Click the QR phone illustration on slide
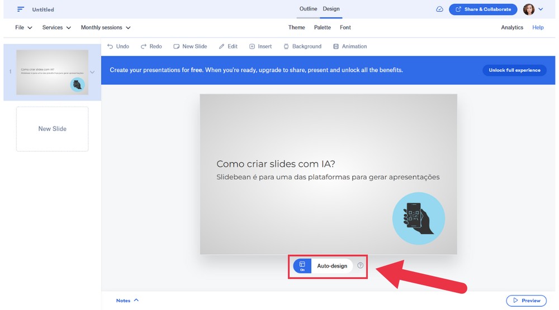 coord(419,218)
